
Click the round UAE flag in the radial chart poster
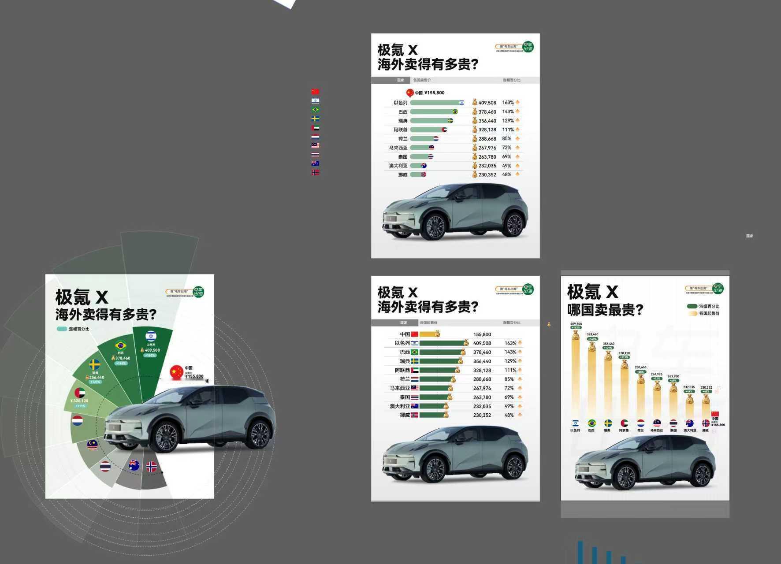point(80,393)
